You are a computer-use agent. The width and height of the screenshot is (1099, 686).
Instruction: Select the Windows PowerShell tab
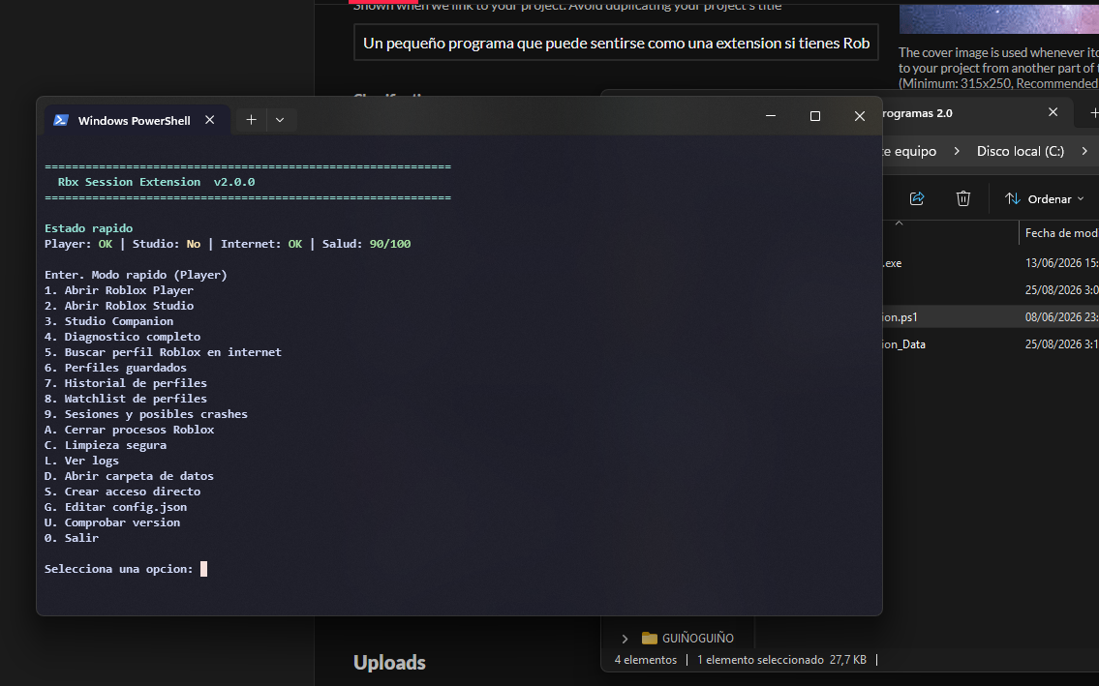pyautogui.click(x=137, y=120)
